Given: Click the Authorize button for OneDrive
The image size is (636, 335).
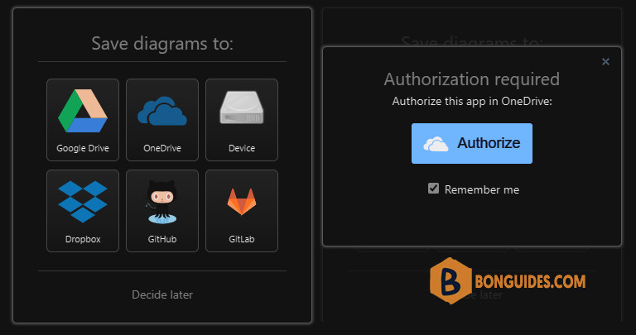Looking at the screenshot, I should click(x=472, y=143).
